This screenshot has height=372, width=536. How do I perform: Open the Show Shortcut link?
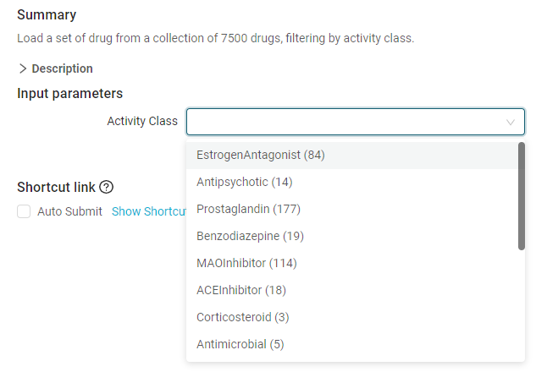click(149, 211)
